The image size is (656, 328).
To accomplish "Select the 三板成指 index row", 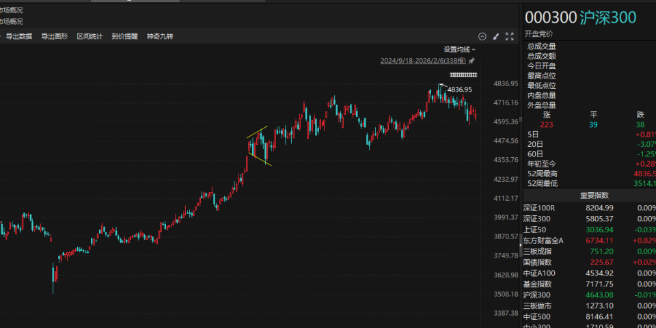I will pos(590,251).
